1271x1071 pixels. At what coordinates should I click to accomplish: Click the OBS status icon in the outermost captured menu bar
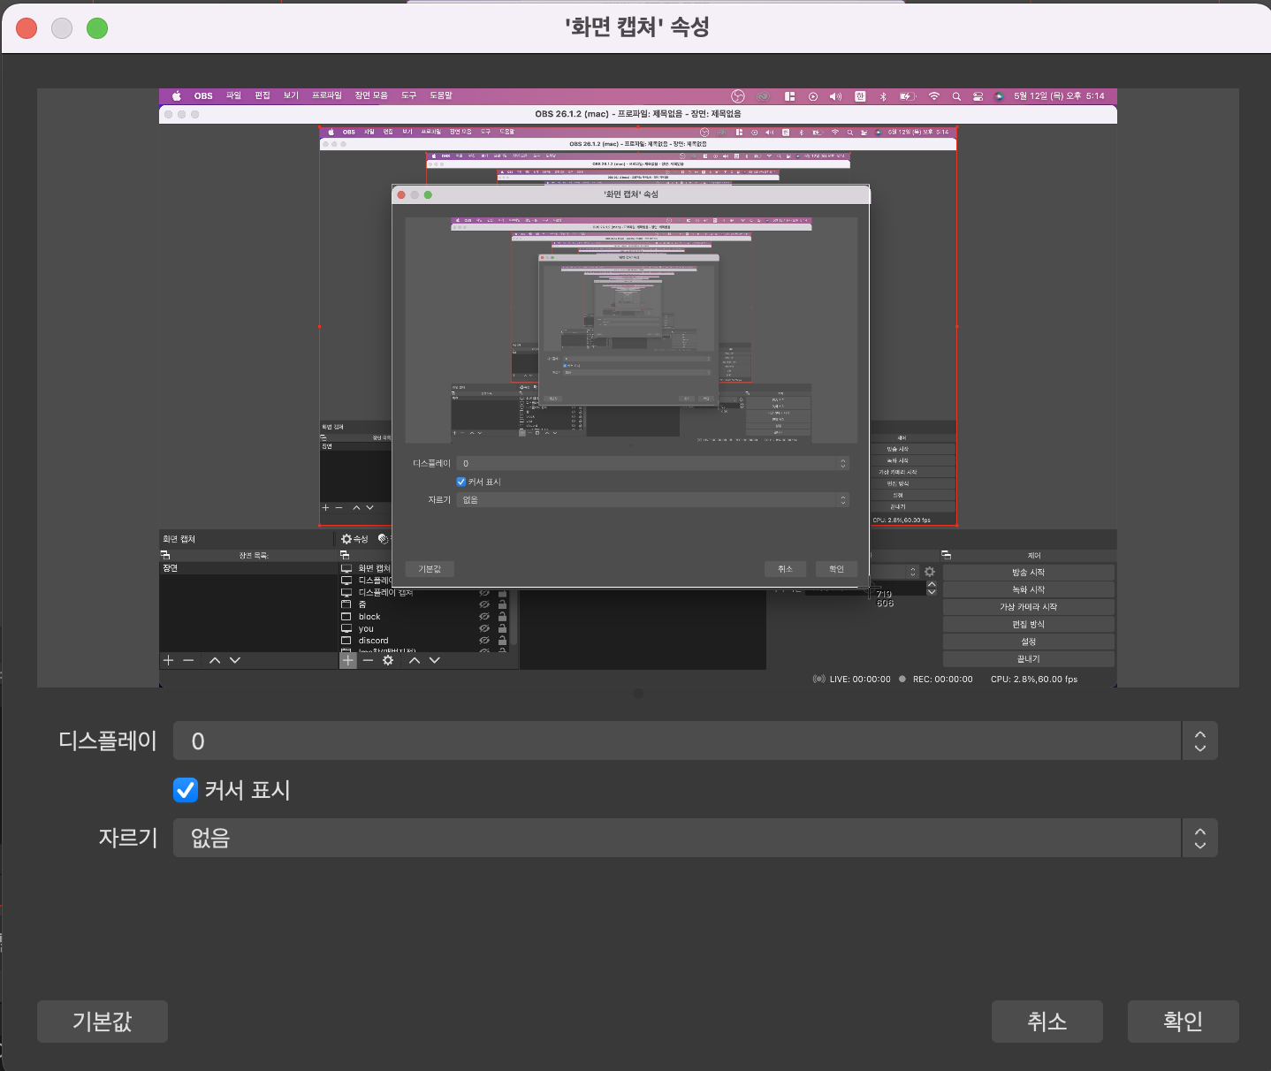[x=738, y=96]
